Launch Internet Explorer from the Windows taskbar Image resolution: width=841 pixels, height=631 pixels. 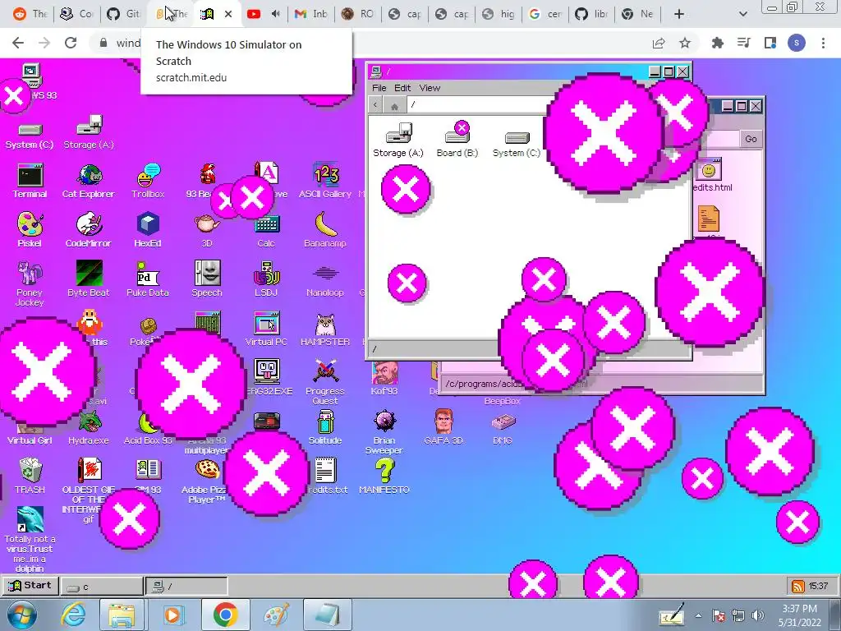[x=73, y=615]
